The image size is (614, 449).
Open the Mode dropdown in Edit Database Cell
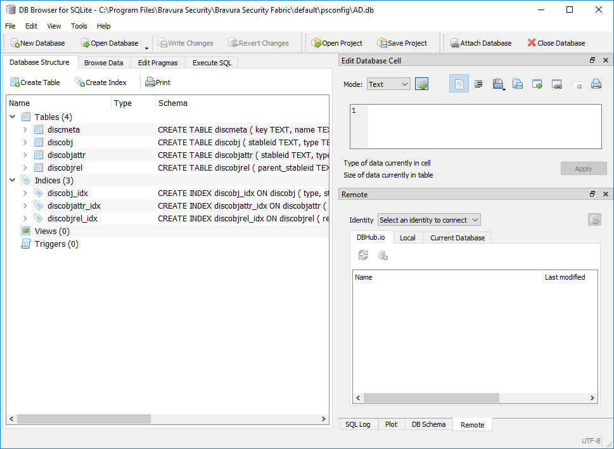tap(388, 83)
